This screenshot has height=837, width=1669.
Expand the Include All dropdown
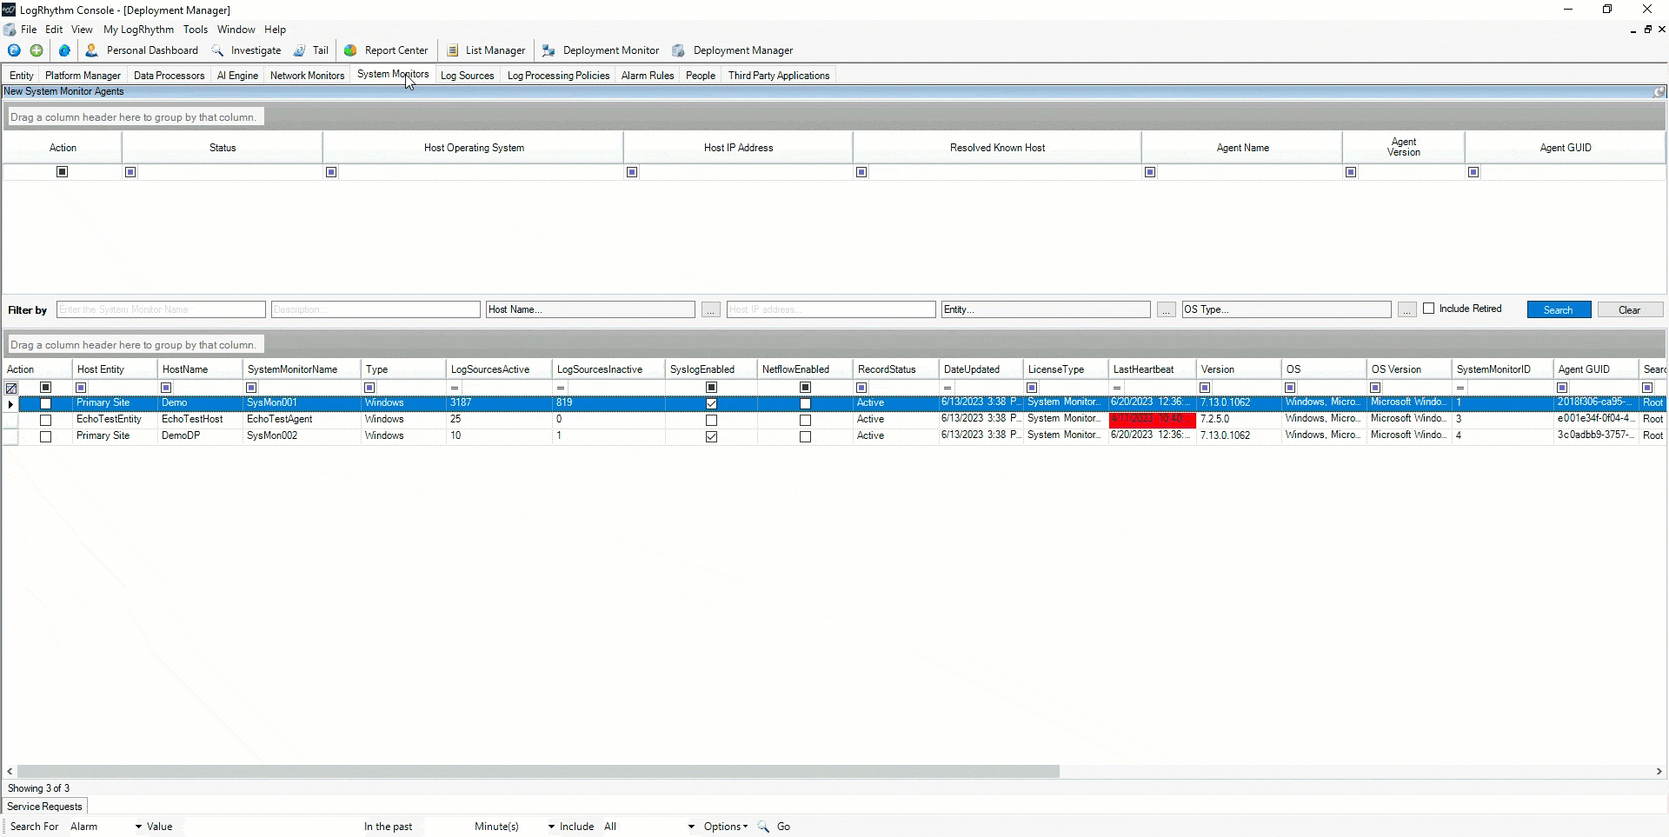click(x=689, y=826)
